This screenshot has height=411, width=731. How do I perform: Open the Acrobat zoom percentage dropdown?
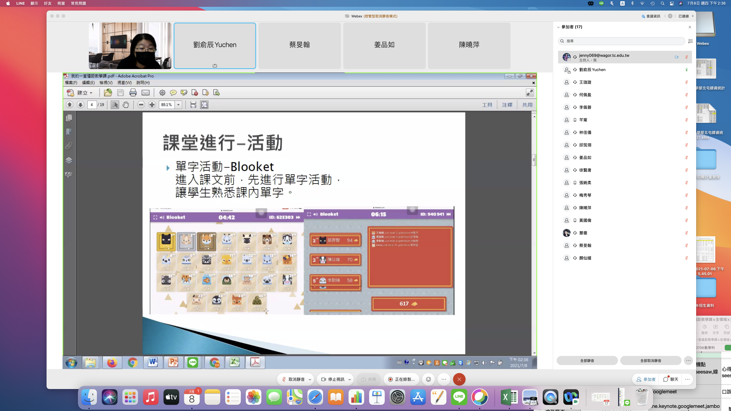[178, 105]
